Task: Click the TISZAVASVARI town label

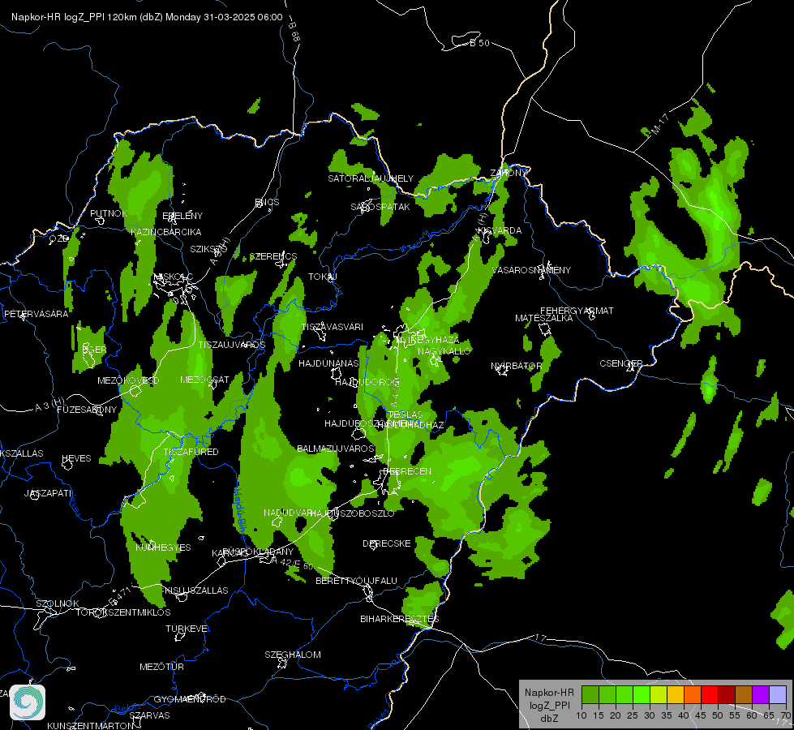Action: [x=333, y=327]
